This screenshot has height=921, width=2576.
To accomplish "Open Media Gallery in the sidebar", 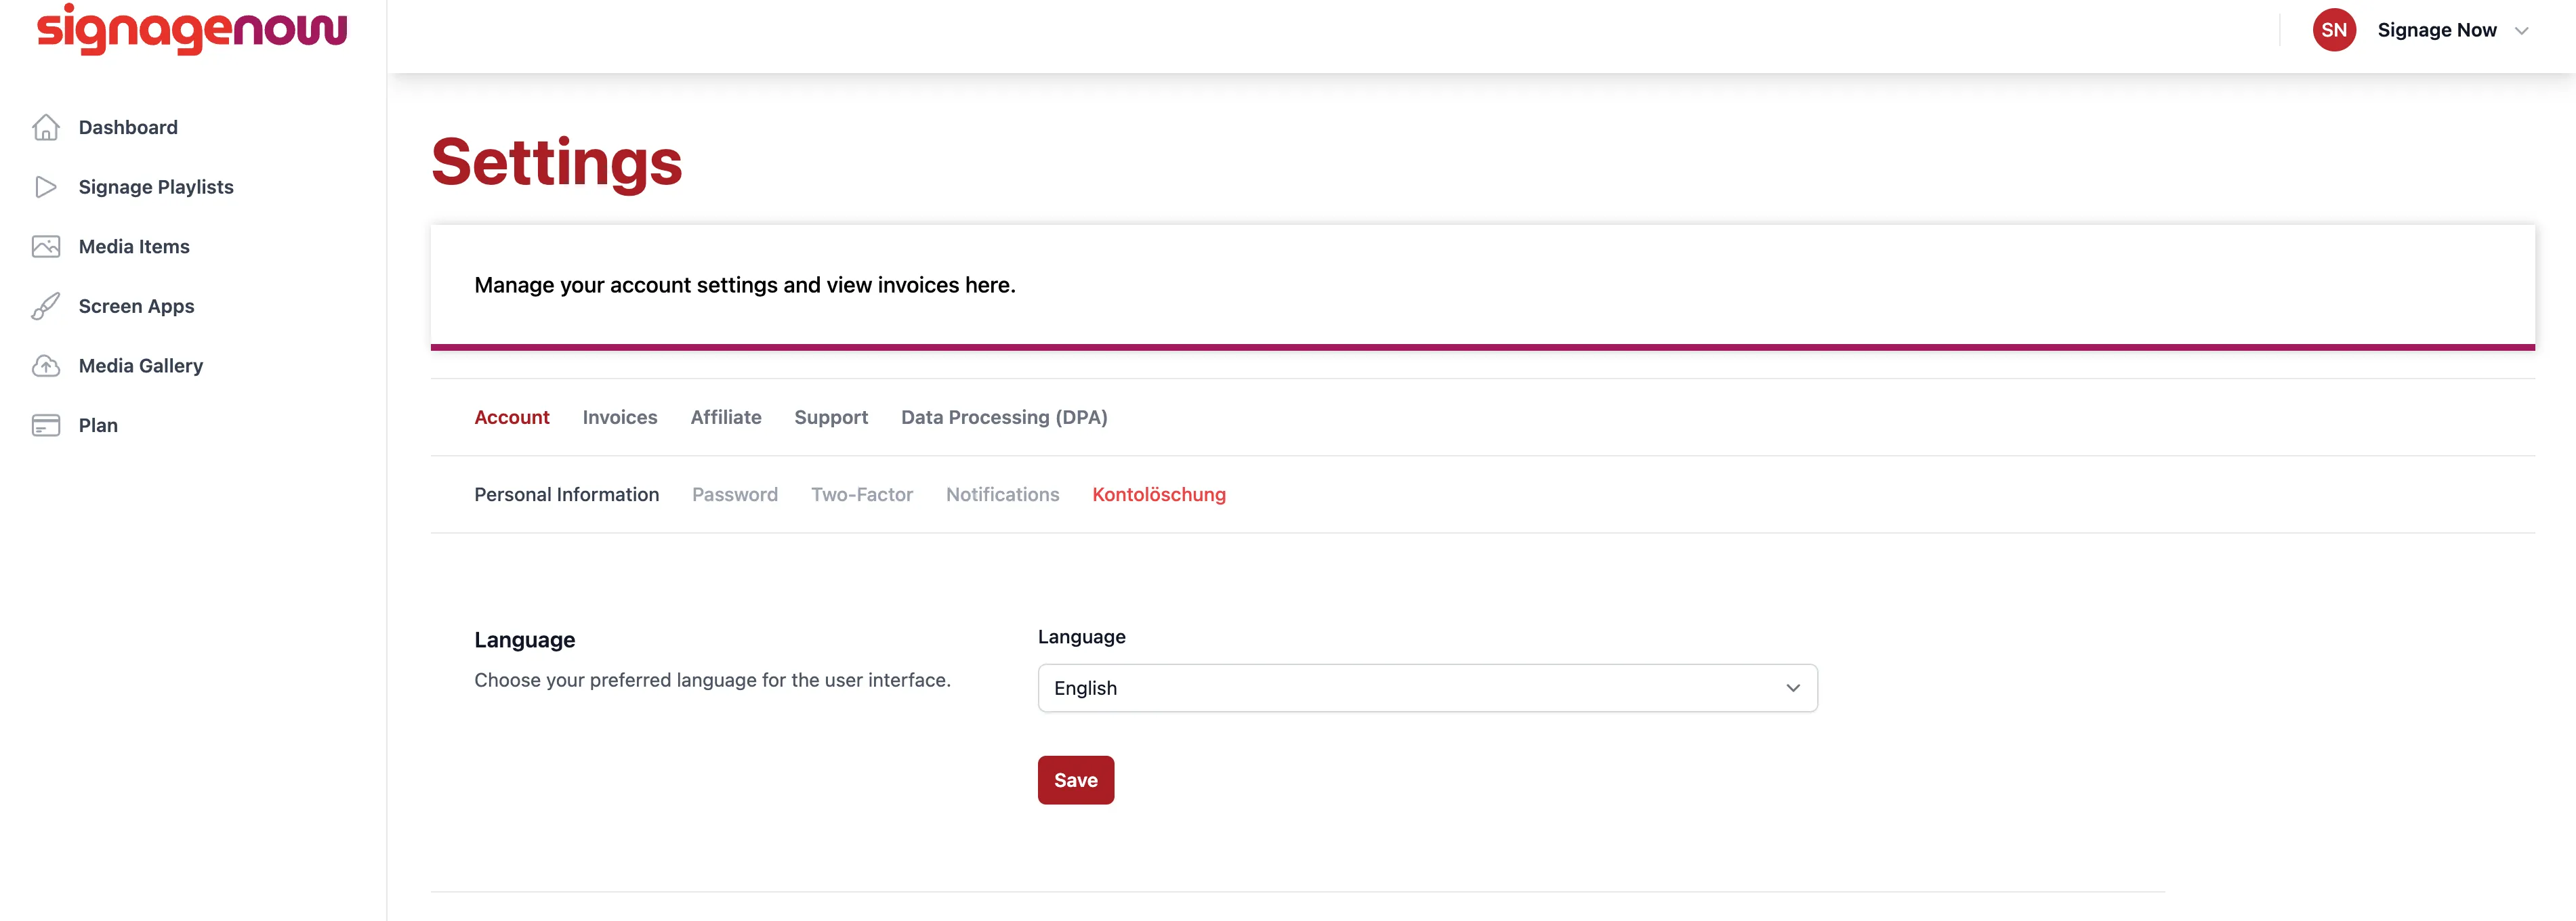I will tap(141, 366).
